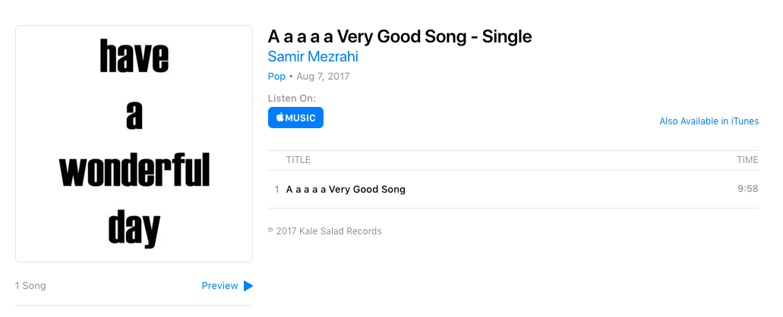Select the album cover artwork
Screen dimensions: 783x317
pyautogui.click(x=134, y=144)
